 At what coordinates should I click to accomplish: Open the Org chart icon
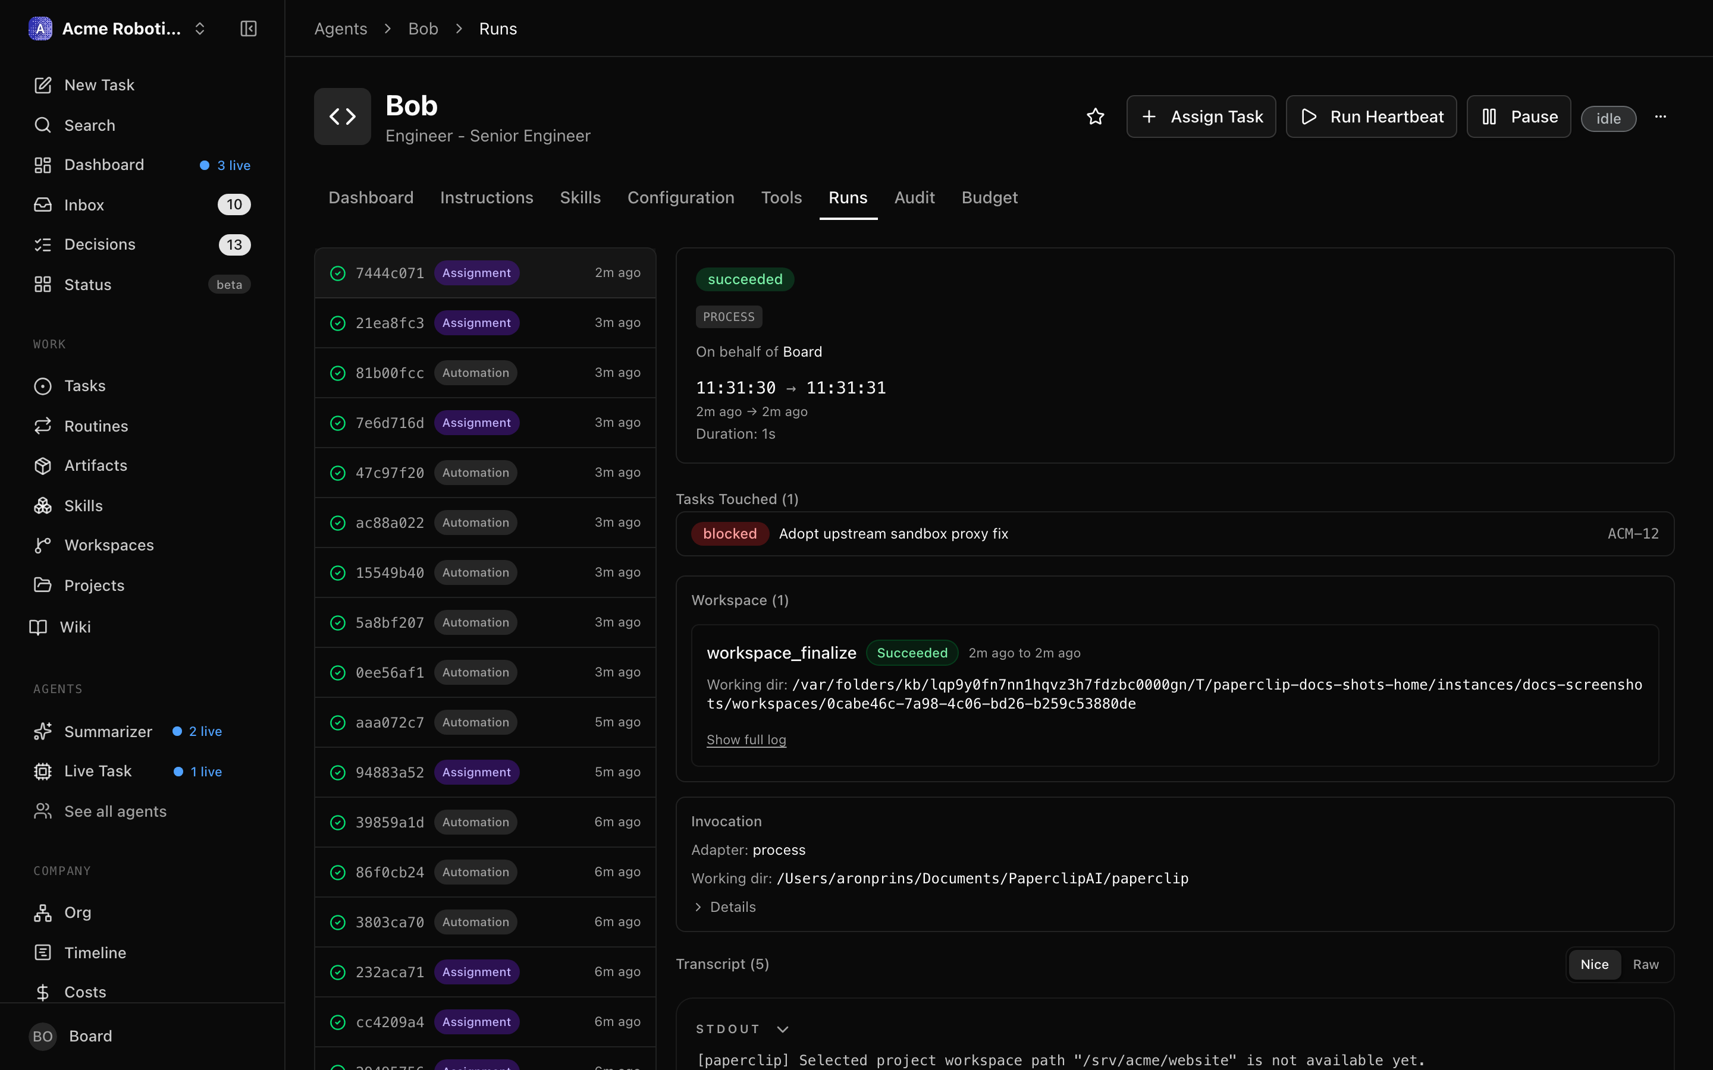[x=43, y=913]
